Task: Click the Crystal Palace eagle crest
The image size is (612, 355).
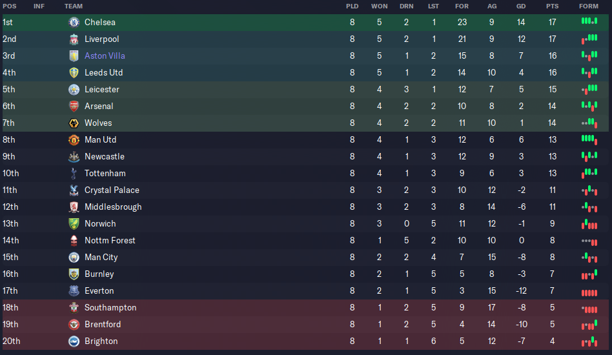Action: point(74,190)
